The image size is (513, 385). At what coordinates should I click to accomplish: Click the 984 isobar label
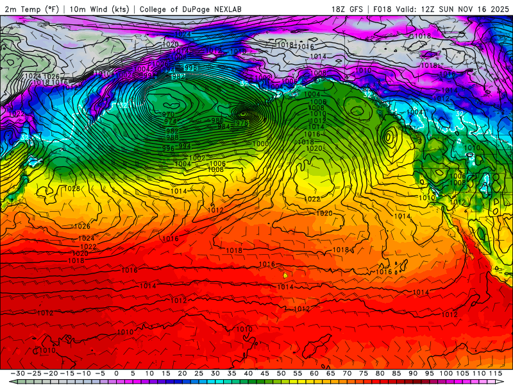click(223, 126)
